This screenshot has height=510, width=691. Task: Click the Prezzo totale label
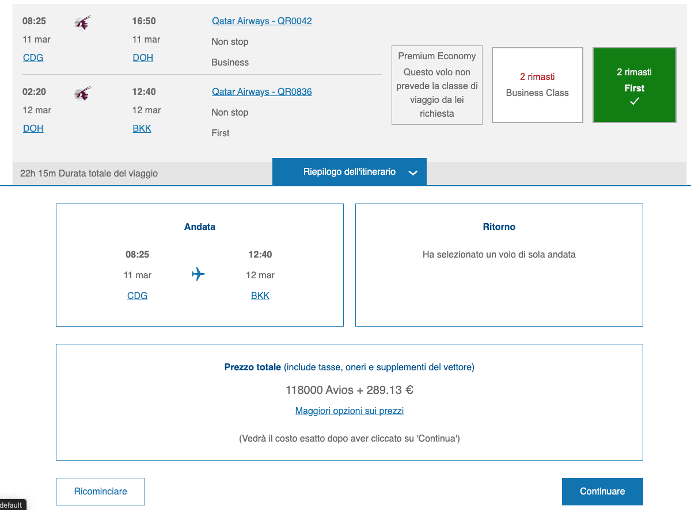point(253,367)
